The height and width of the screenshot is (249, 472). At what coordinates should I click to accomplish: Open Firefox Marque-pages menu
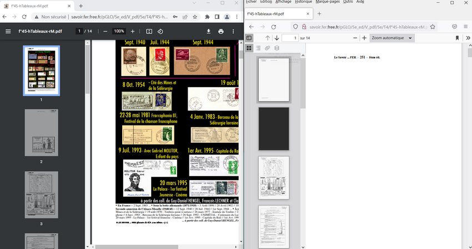tap(328, 2)
